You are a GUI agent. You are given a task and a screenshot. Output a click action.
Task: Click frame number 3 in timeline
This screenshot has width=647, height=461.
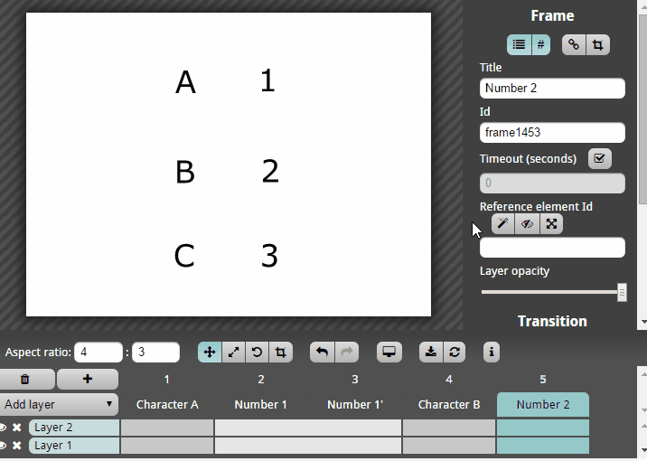(x=355, y=380)
